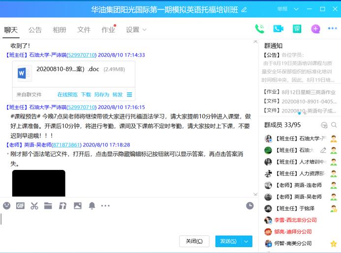Click the purple plus invite icon
341x253 pixels.
pos(315,29)
